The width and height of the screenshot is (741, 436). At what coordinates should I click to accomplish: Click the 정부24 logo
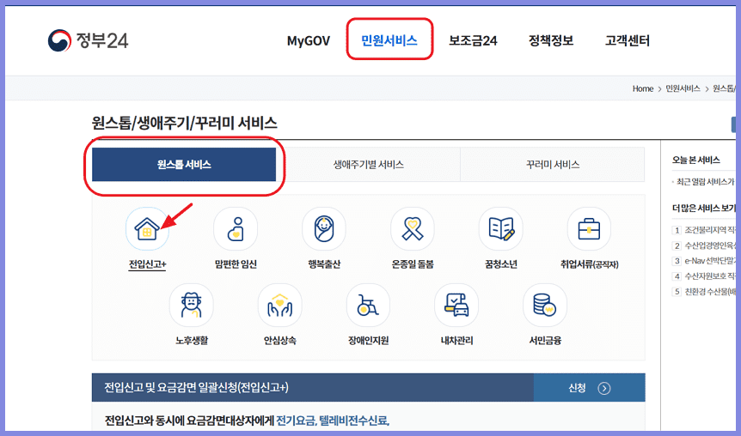click(x=88, y=40)
